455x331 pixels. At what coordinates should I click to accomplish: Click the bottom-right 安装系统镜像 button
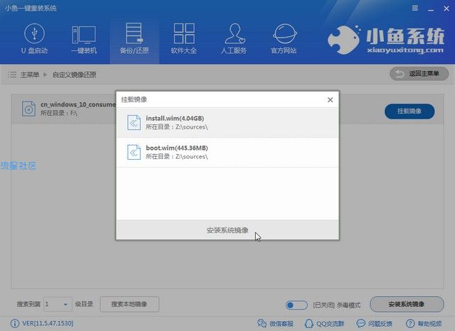(x=407, y=304)
